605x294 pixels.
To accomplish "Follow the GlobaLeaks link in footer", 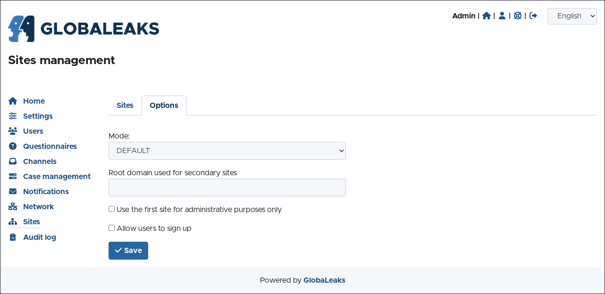I will coord(324,280).
